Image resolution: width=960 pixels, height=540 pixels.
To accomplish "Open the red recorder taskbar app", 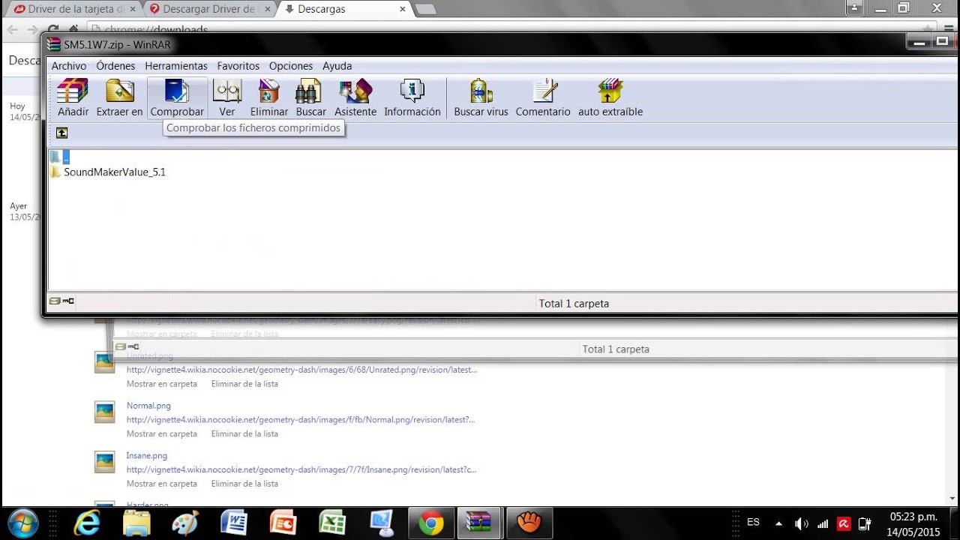I will 283,523.
